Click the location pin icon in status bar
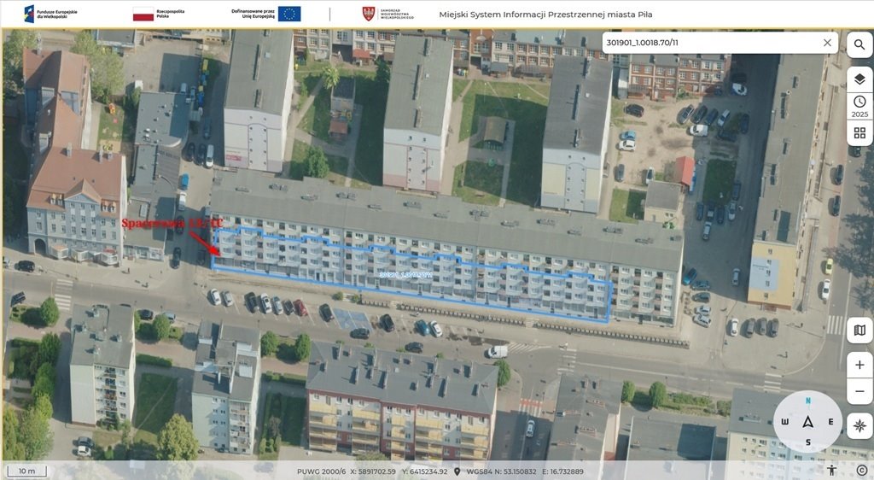The image size is (874, 480). 457,471
